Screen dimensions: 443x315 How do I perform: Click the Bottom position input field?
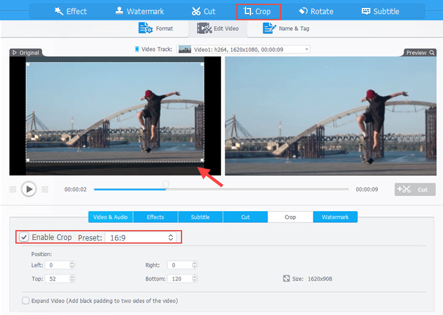pyautogui.click(x=180, y=279)
